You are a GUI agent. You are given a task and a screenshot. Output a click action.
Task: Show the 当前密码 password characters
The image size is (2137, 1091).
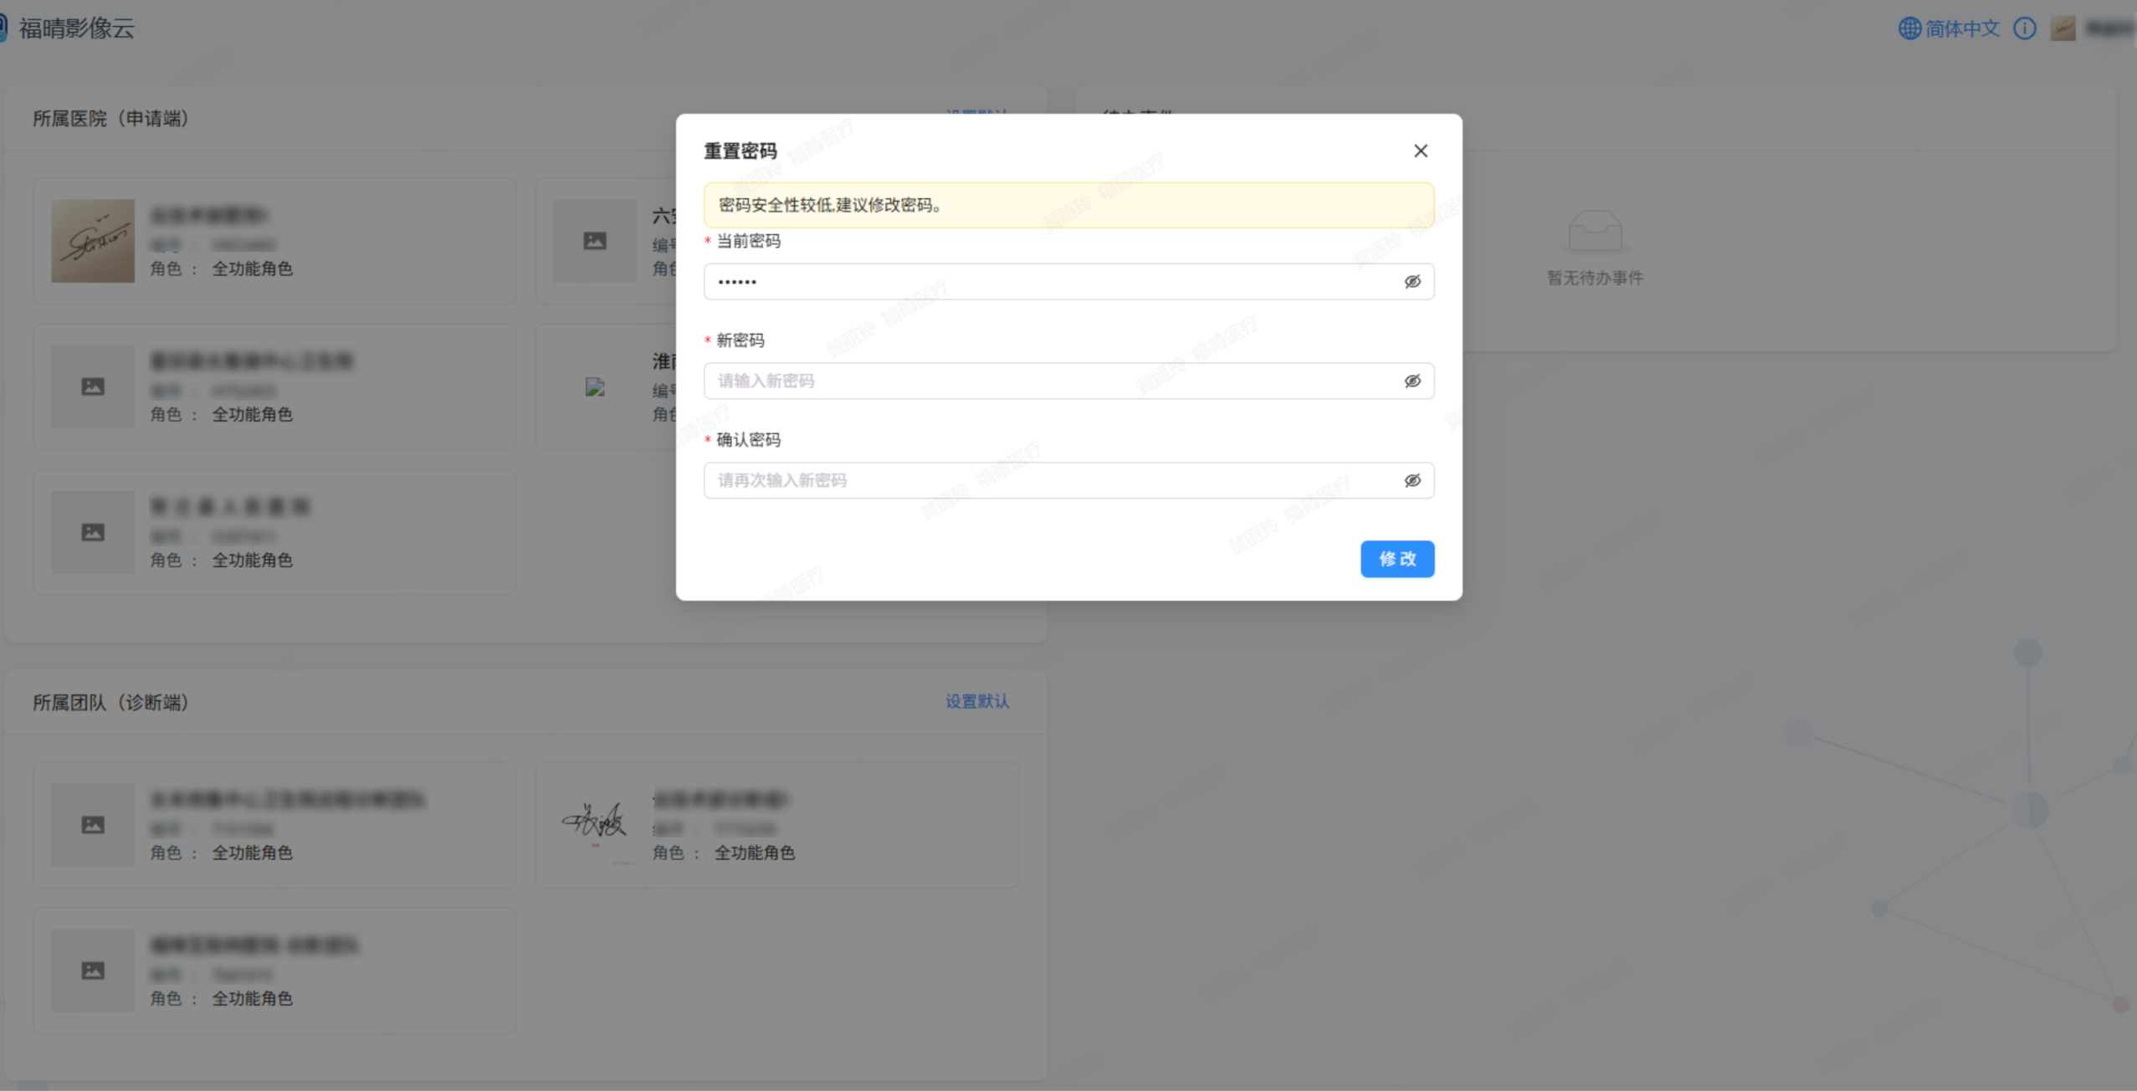(1411, 281)
